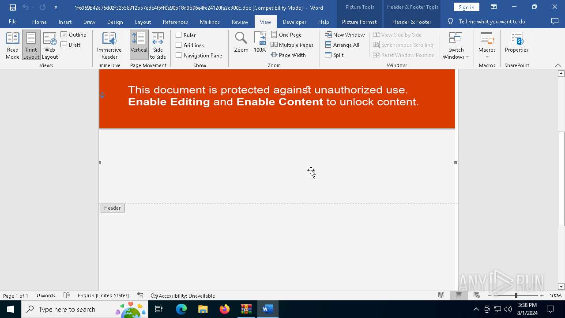The image size is (565, 318).
Task: Open the Review tab
Action: (x=240, y=22)
